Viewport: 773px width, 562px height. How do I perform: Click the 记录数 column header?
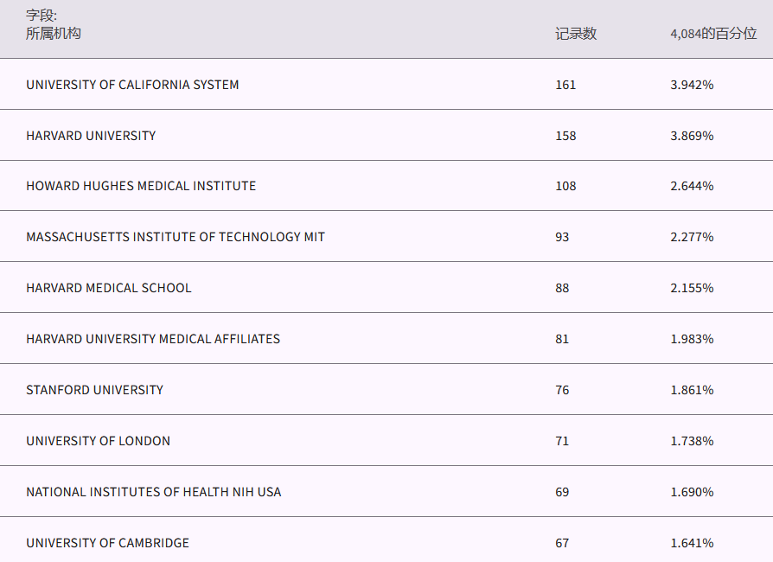click(x=576, y=34)
